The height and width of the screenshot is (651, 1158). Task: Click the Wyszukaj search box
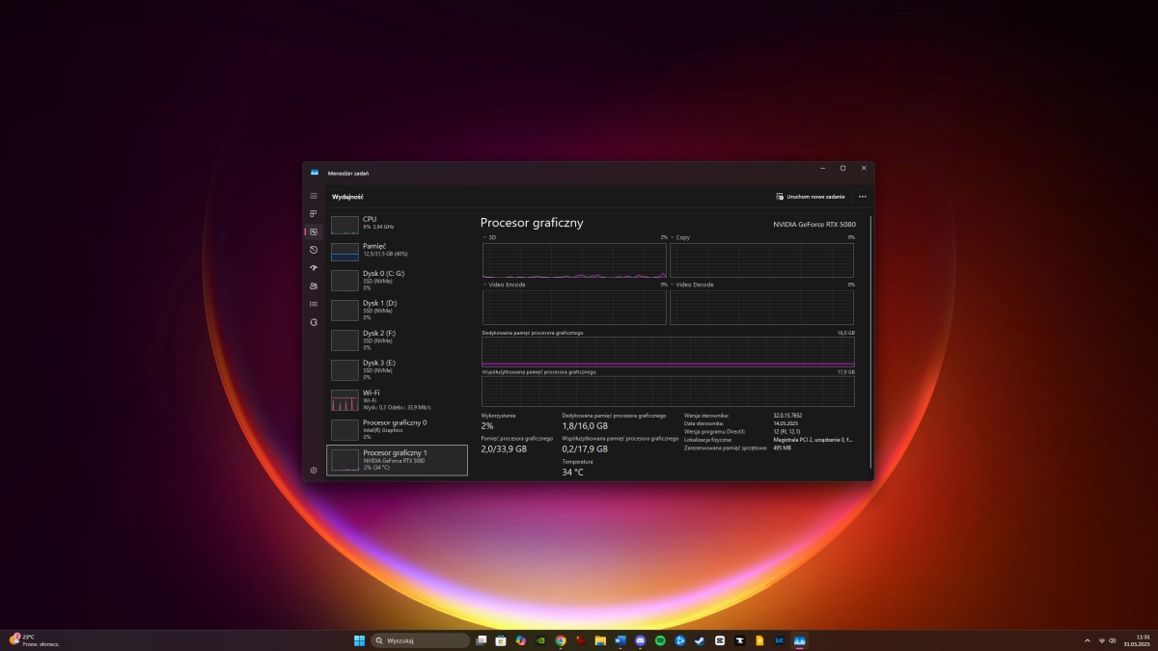coord(420,639)
